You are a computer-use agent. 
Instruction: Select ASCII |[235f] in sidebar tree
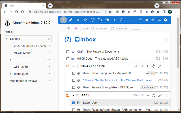(22, 53)
